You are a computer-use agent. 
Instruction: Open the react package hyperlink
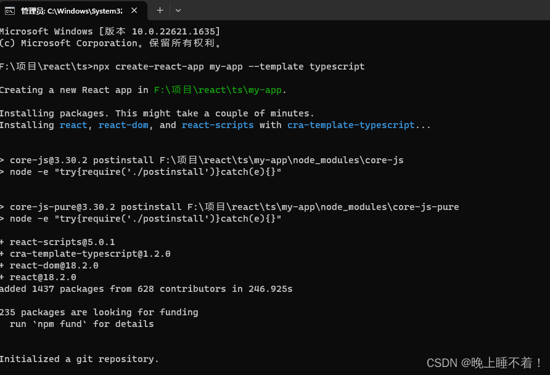[73, 124]
